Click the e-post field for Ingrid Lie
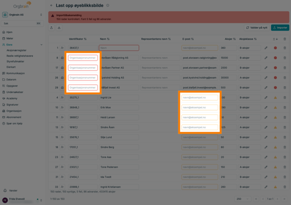The height and width of the screenshot is (205, 291). point(200,97)
